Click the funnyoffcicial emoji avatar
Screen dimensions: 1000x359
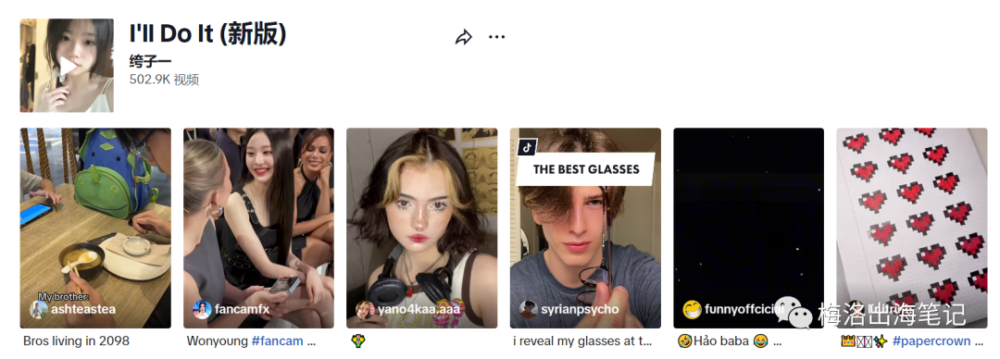tap(692, 310)
